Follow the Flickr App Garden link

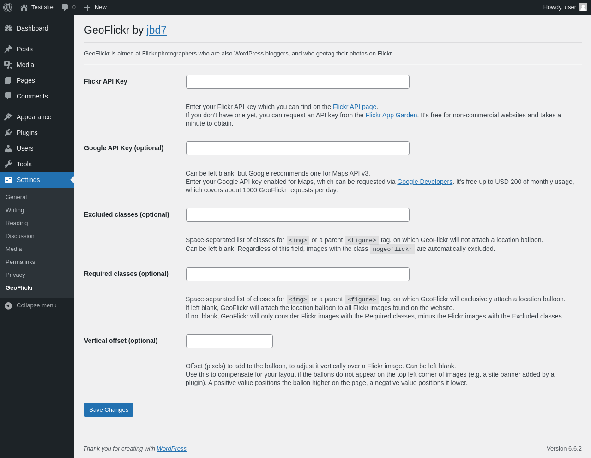[x=391, y=115]
